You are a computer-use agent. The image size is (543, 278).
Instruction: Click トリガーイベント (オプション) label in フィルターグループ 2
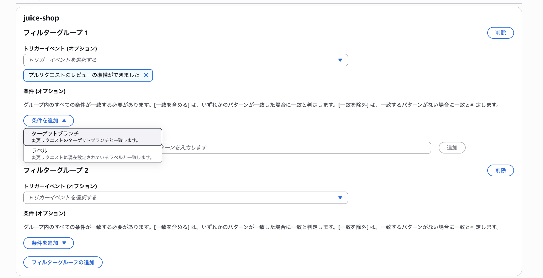point(60,186)
